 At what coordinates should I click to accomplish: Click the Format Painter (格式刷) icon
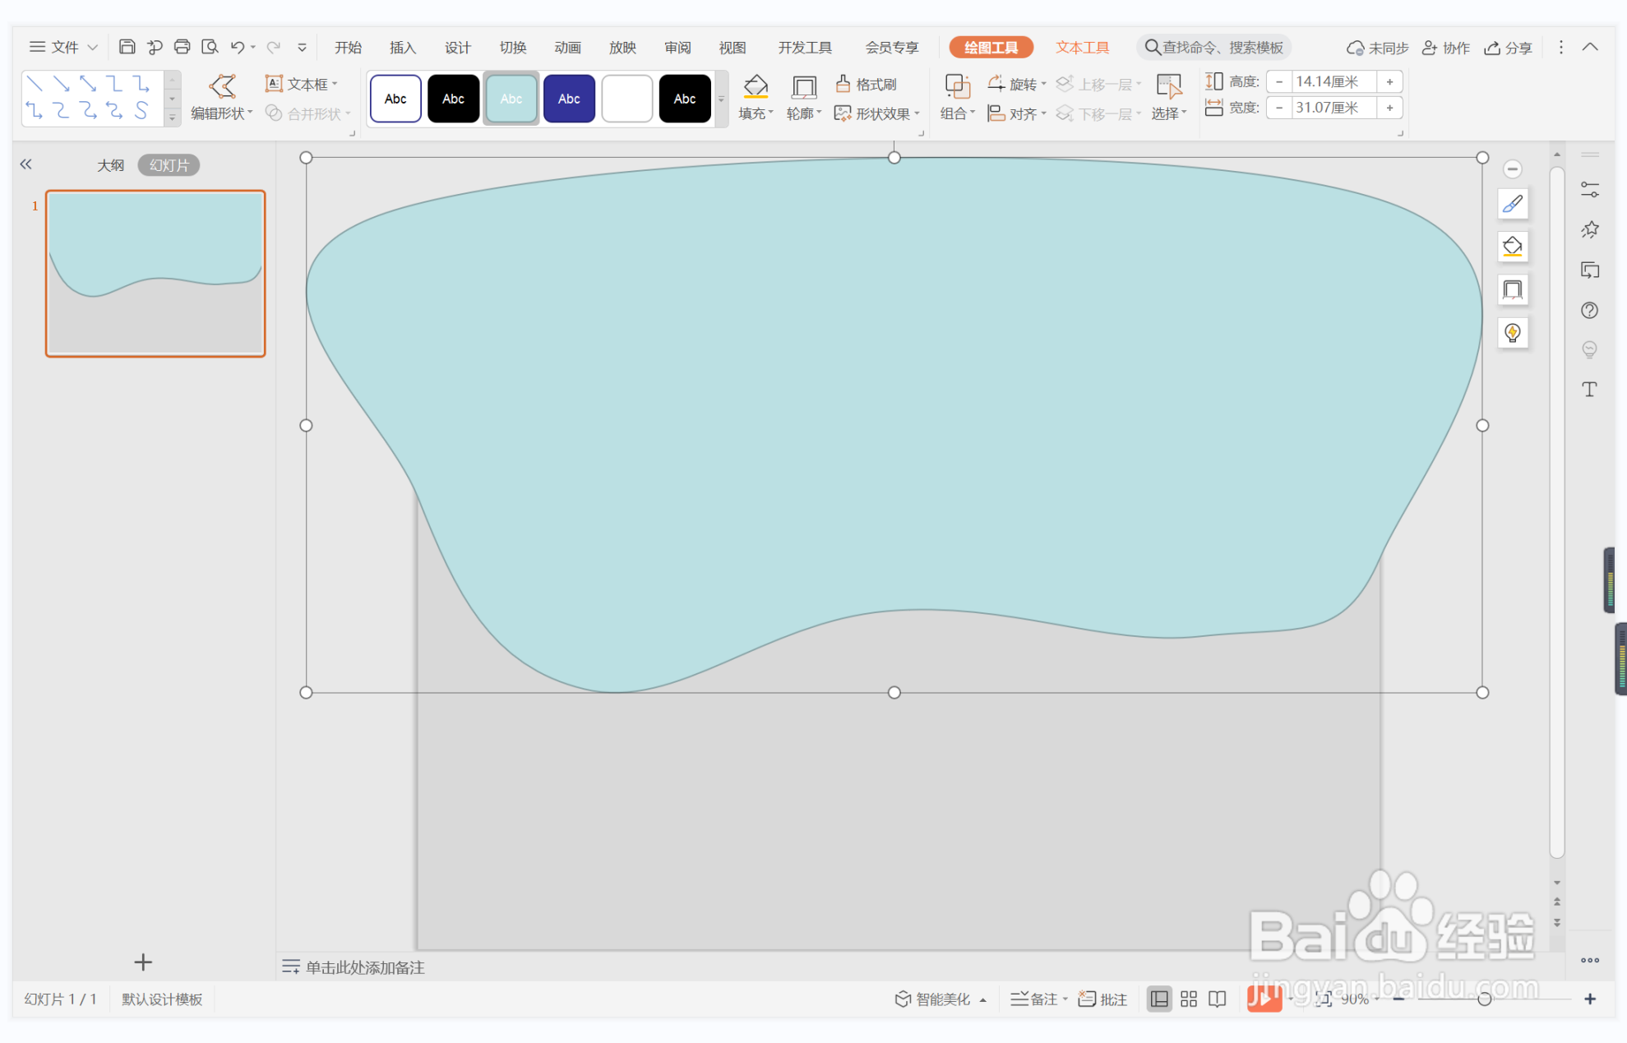point(866,85)
